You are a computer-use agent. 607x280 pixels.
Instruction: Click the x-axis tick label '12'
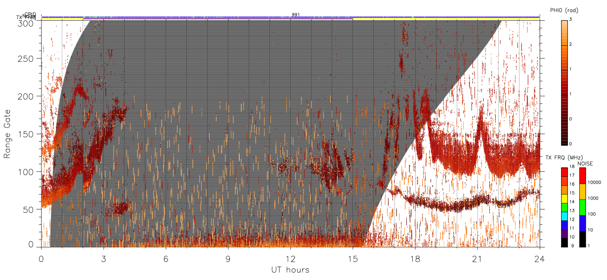point(290,258)
